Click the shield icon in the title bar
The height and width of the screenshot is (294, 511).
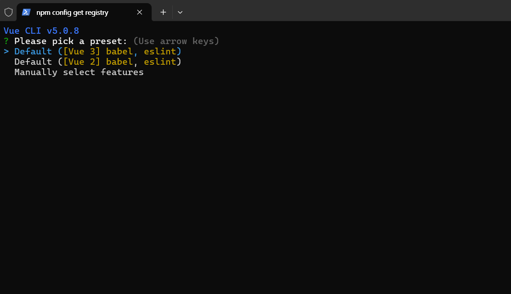(9, 13)
